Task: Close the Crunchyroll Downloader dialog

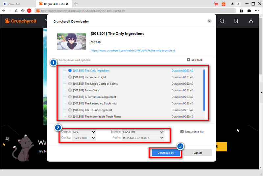Action: coord(209,21)
